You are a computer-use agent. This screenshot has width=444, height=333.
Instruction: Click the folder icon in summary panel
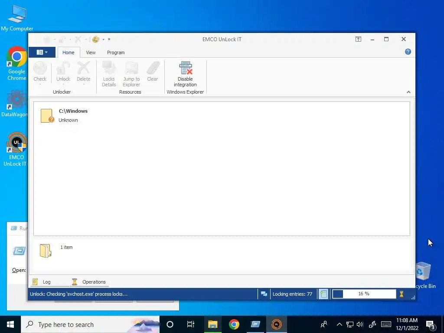click(x=45, y=251)
